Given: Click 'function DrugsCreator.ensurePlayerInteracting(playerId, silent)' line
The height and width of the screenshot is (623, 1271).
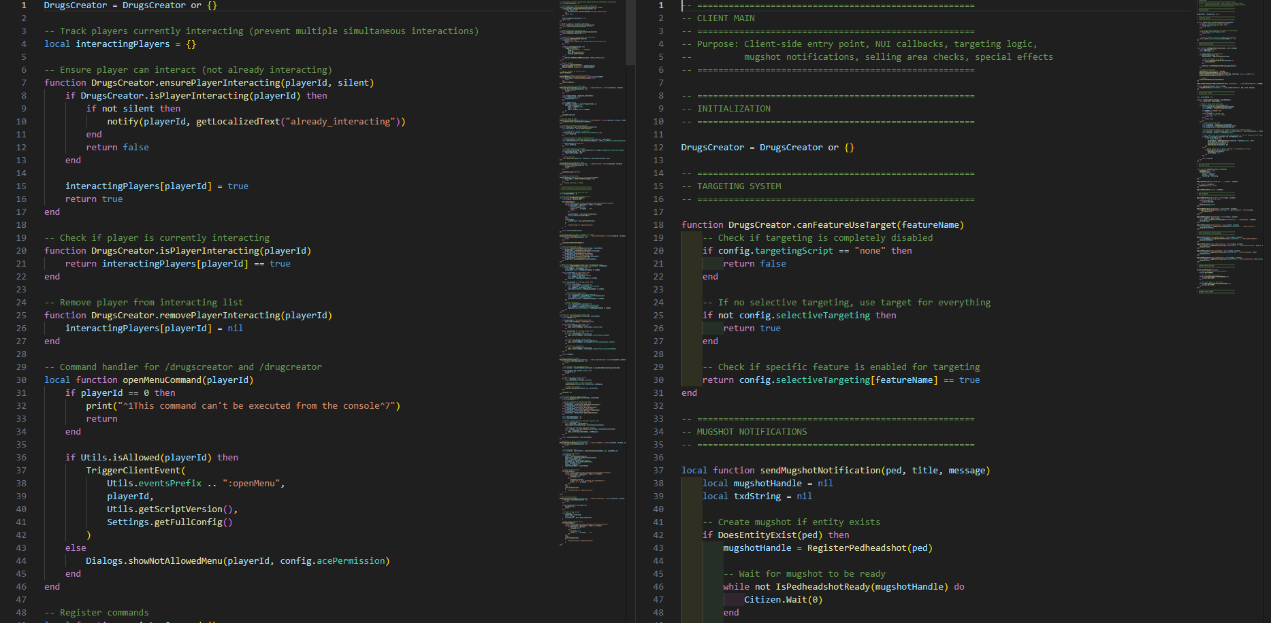Looking at the screenshot, I should click(x=209, y=83).
